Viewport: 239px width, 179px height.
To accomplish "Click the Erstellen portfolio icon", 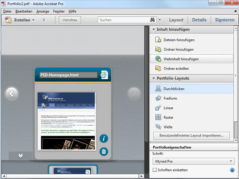I will point(8,20).
